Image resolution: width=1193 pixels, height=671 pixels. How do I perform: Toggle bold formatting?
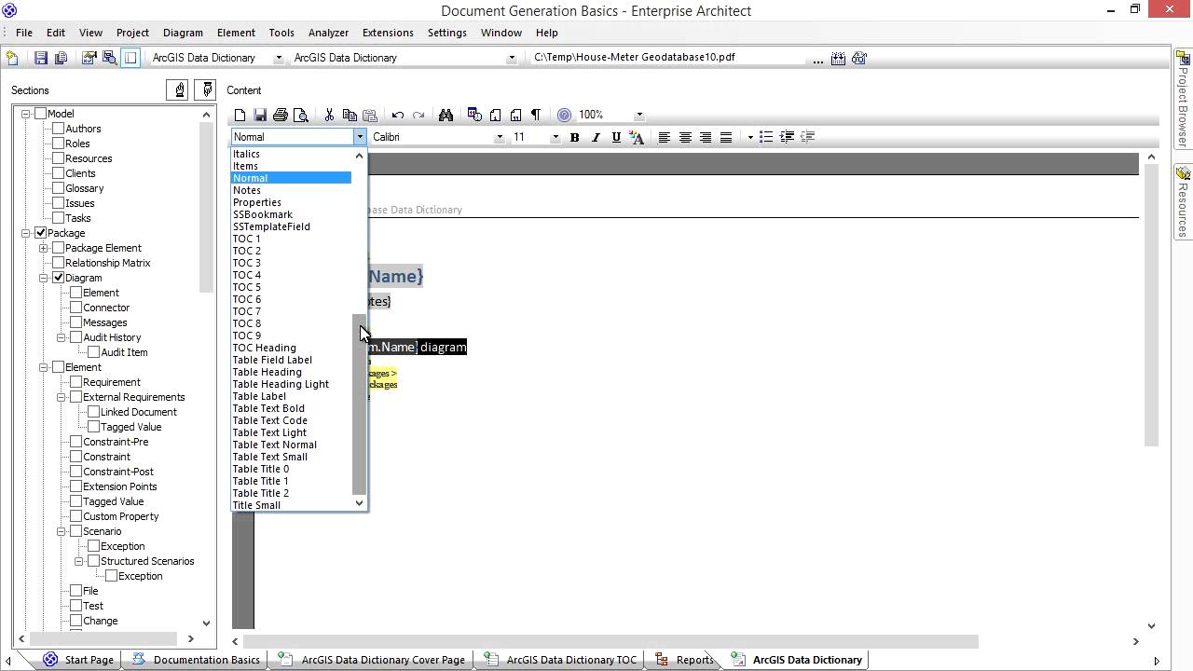575,137
